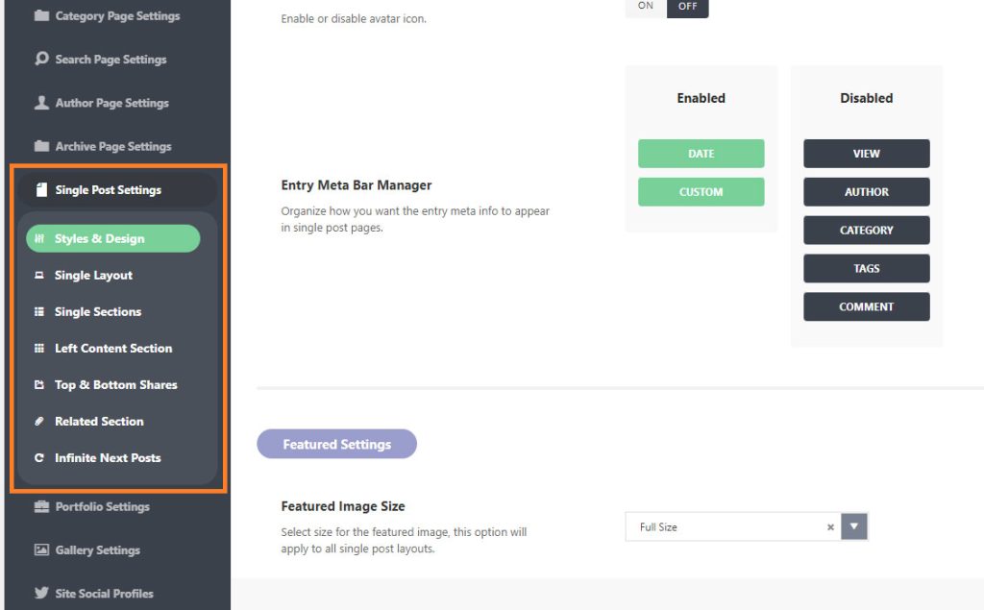Viewport: 984px width, 610px height.
Task: Click the Gallery Settings image icon
Action: [41, 549]
